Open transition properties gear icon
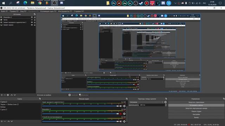 (166, 102)
